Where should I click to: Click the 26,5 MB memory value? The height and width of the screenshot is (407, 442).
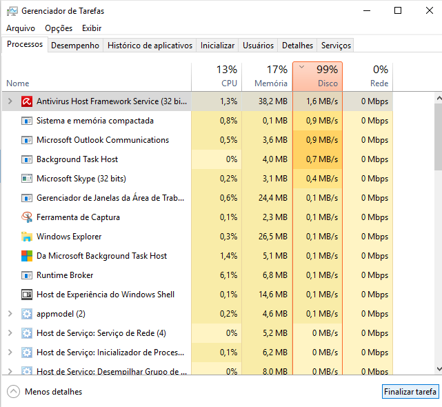click(273, 237)
